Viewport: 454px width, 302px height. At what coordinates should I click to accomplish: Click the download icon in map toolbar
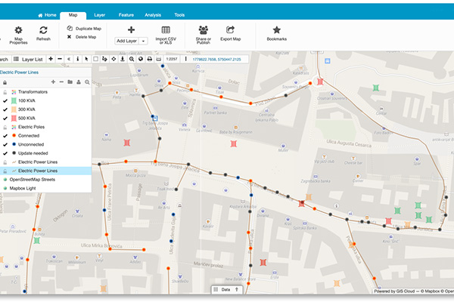[123, 59]
